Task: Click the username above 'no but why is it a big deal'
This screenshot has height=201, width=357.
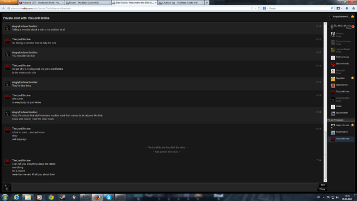Action: (x=22, y=66)
